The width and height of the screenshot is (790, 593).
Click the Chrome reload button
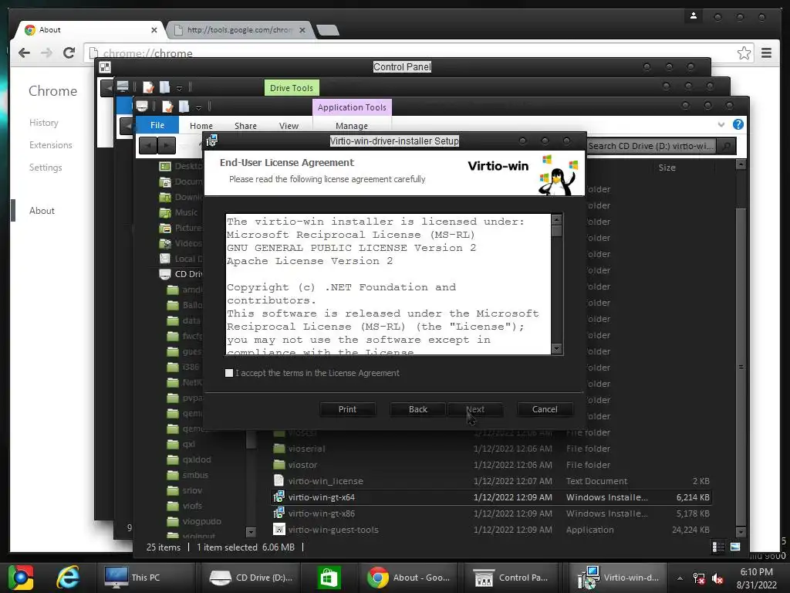coord(69,53)
